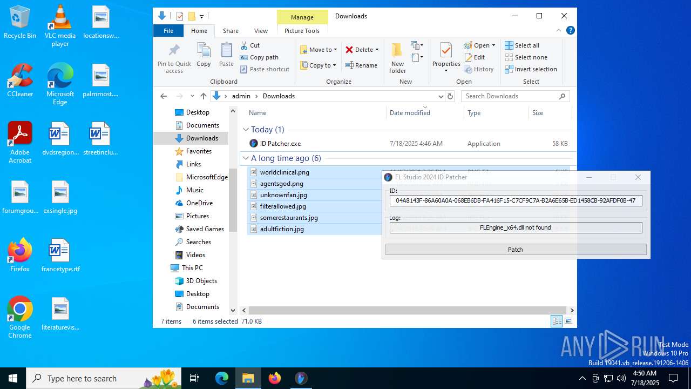This screenshot has width=691, height=389.
Task: Click Select none in ribbon
Action: click(526, 57)
